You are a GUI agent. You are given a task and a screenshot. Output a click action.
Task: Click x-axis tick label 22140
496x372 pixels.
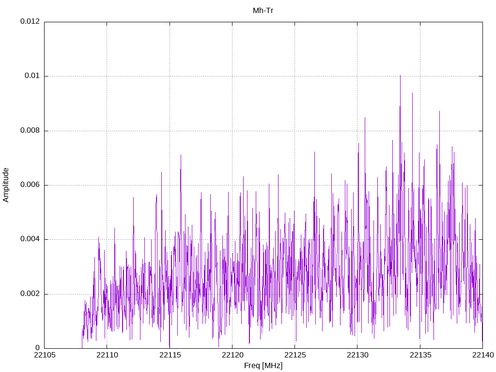click(x=483, y=355)
